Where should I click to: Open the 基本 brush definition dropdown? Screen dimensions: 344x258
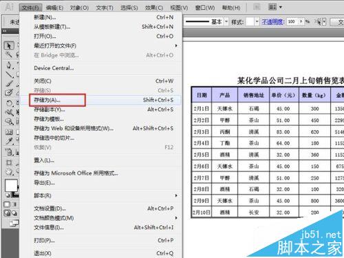(226, 22)
